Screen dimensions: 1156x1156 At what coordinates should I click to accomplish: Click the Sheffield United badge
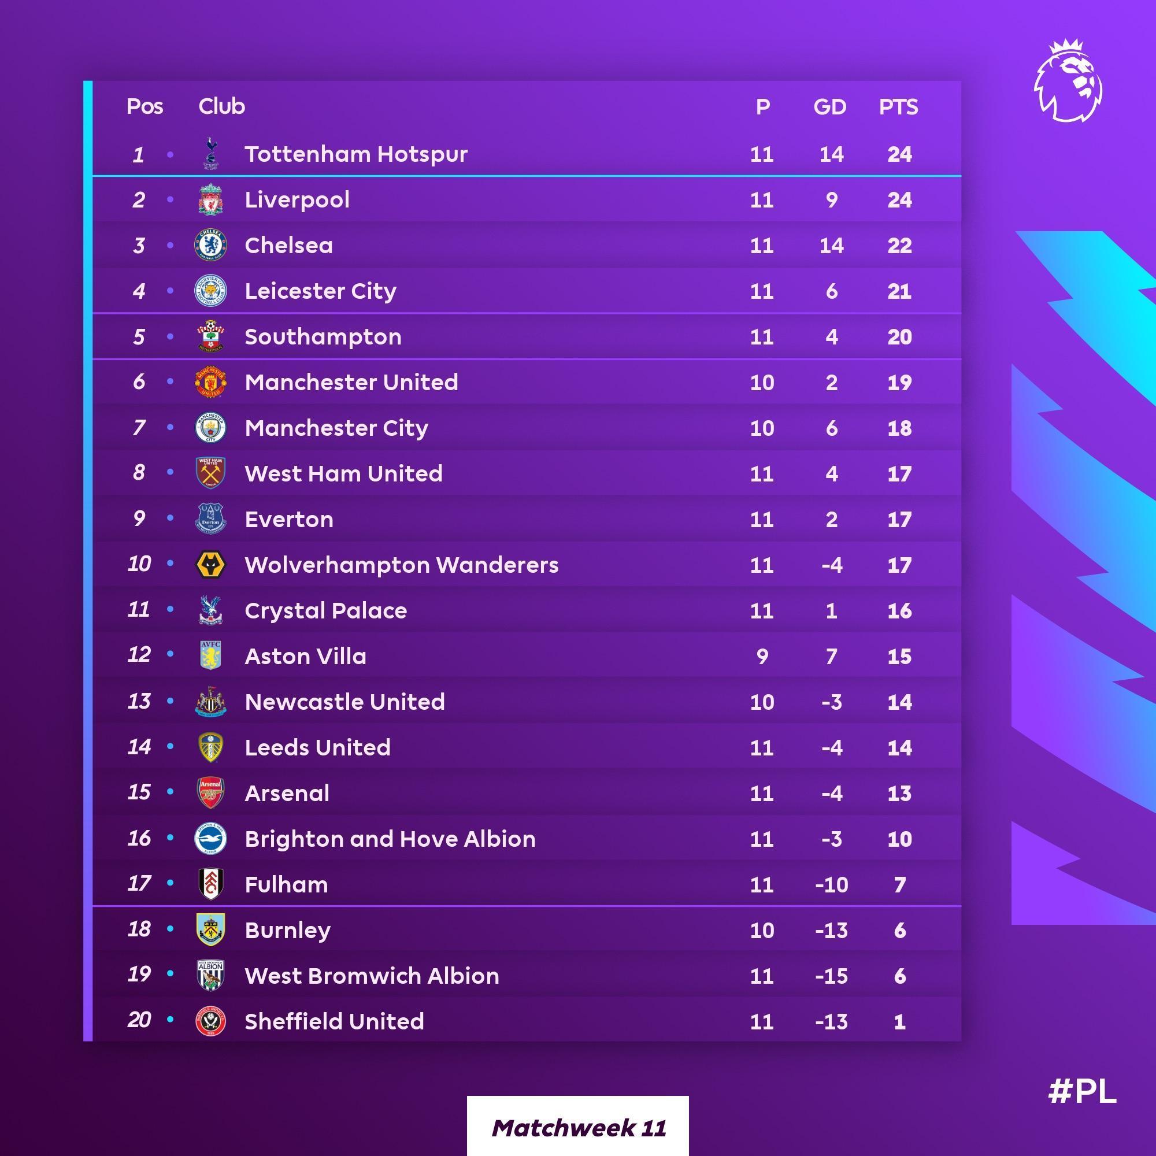click(x=210, y=1021)
